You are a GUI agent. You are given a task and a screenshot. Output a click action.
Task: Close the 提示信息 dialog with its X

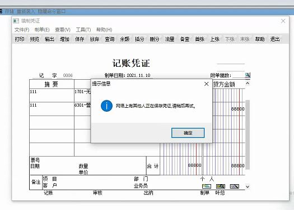(206, 84)
